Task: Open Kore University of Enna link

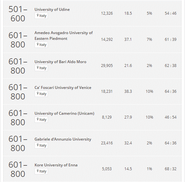Action: (56, 165)
